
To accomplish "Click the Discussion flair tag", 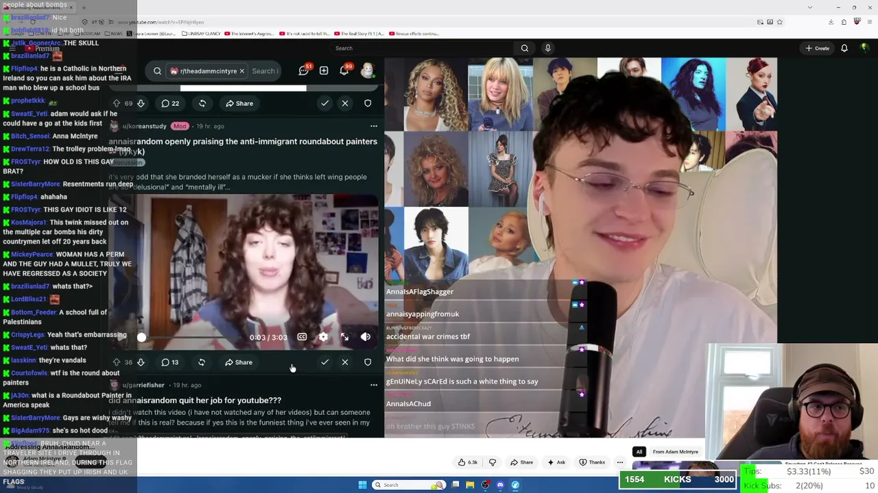I will point(127,162).
